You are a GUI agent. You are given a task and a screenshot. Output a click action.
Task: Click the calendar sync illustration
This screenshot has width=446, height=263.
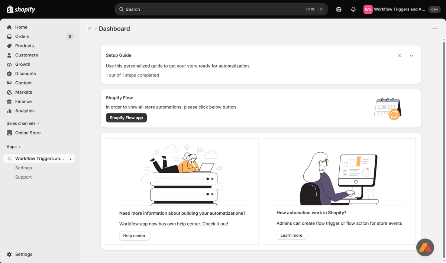pos(388,109)
